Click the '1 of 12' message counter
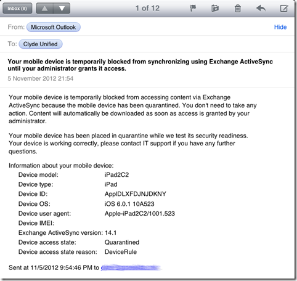297x281 pixels. click(x=147, y=8)
